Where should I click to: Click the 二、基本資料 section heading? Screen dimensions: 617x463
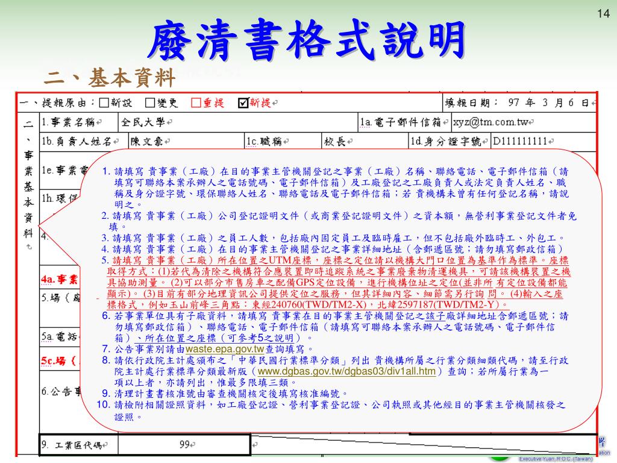[110, 78]
